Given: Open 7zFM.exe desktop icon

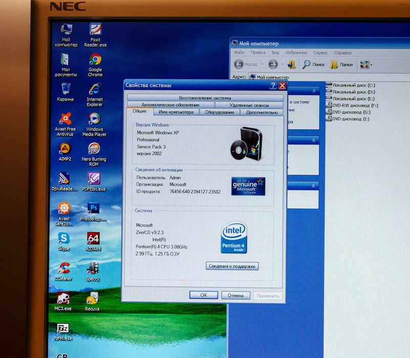Looking at the screenshot, I should (63, 331).
